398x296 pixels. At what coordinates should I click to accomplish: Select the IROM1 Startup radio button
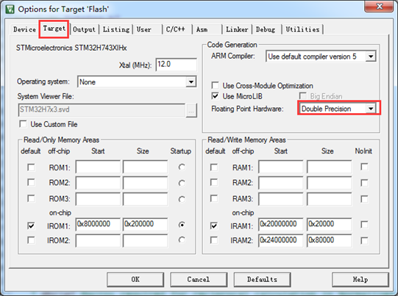pos(182,225)
